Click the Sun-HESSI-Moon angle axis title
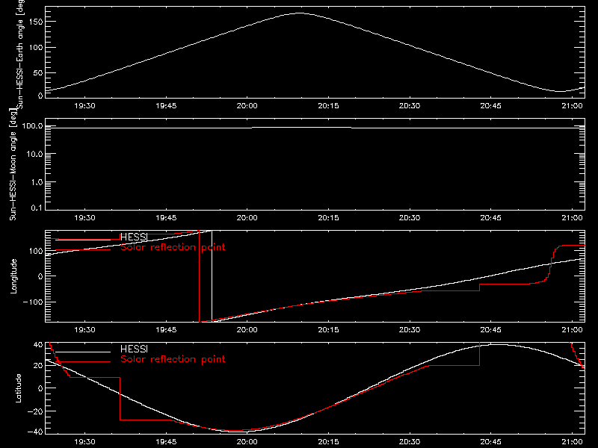 pyautogui.click(x=13, y=164)
